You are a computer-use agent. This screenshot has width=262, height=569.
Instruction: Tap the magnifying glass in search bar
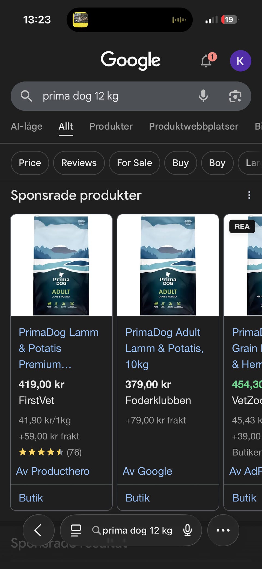(x=26, y=96)
